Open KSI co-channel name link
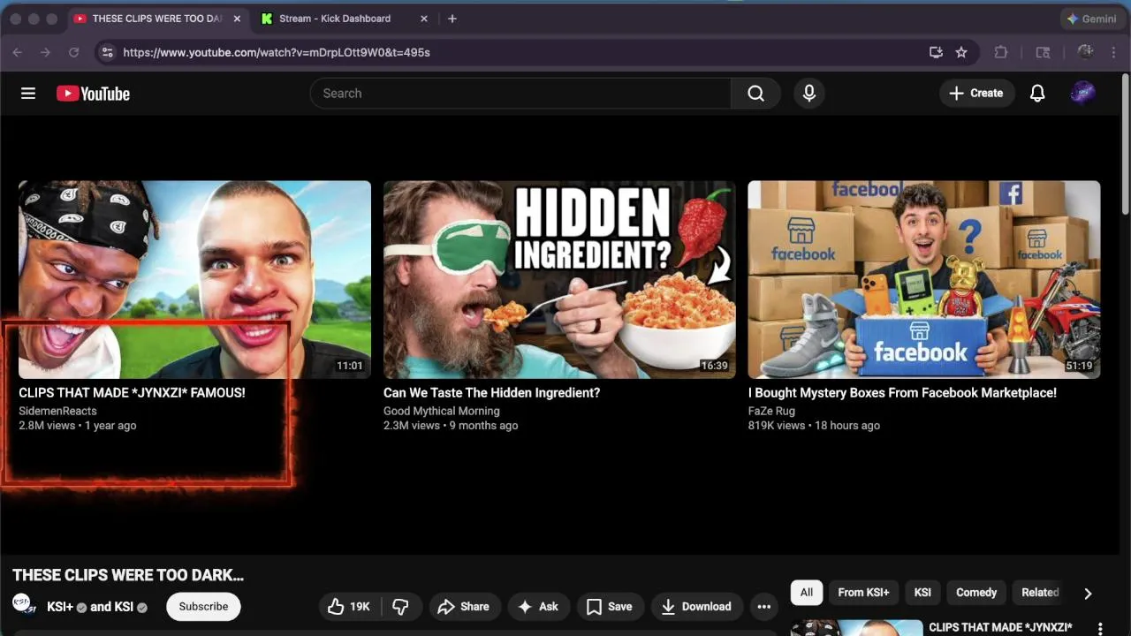Viewport: 1131px width, 636px height. click(x=124, y=607)
